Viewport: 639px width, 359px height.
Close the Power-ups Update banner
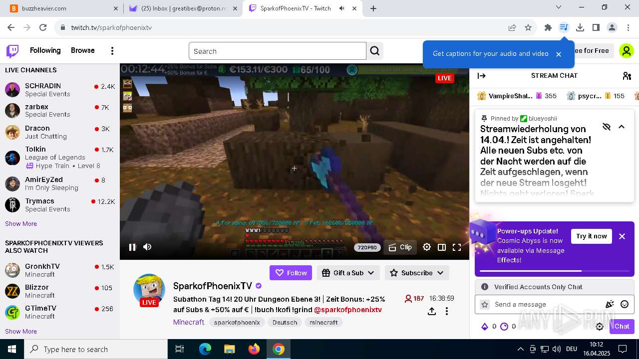[622, 236]
